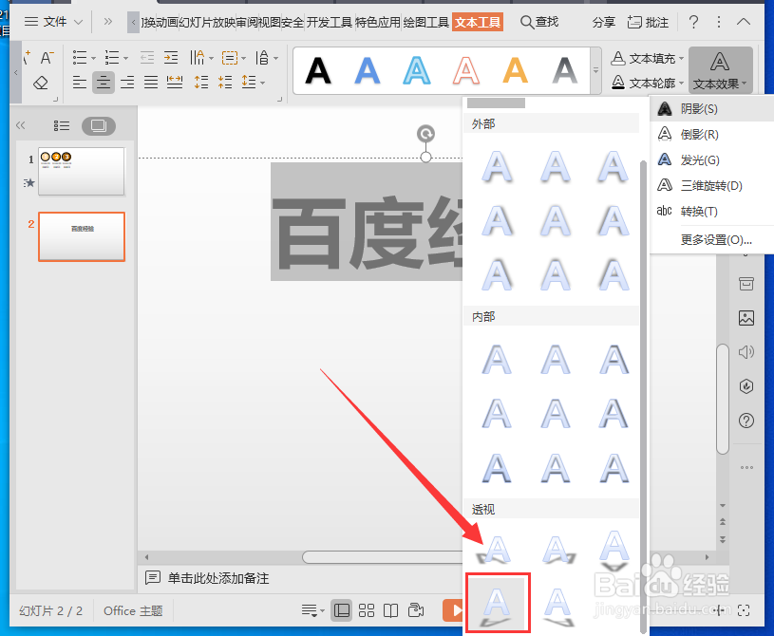Choose first inner shadow preset under 内部
This screenshot has width=774, height=636.
pyautogui.click(x=497, y=360)
